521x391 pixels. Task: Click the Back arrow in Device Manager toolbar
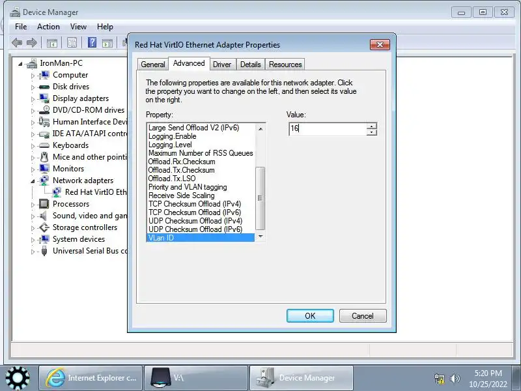(17, 42)
